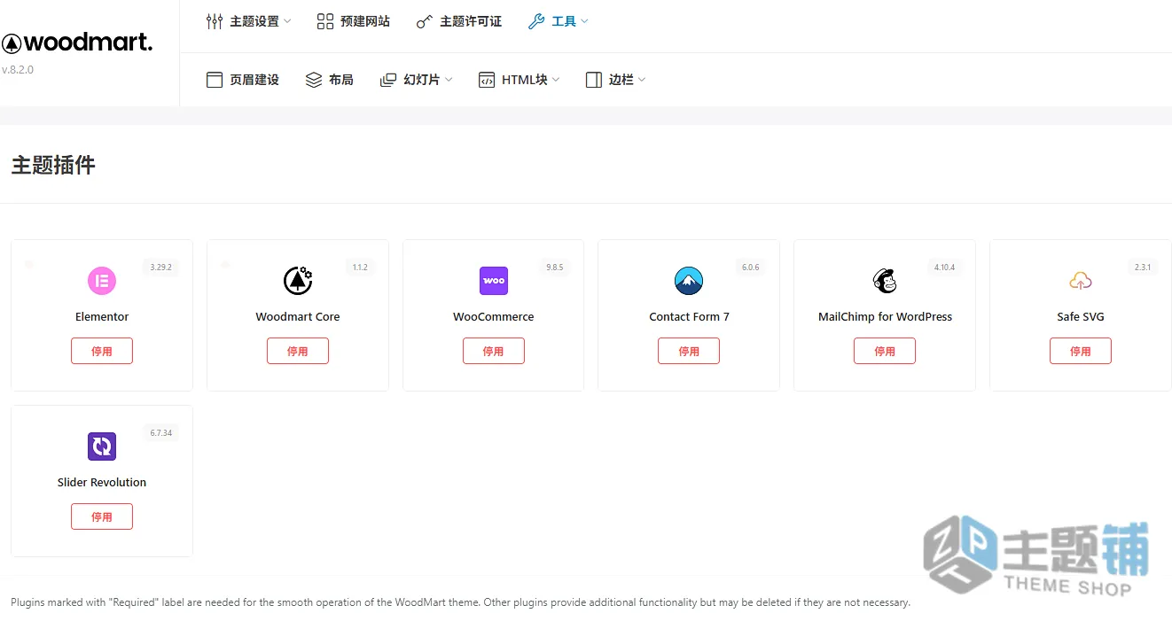
Task: Deactivate Slider Revolution via 停用 button
Action: coord(102,516)
